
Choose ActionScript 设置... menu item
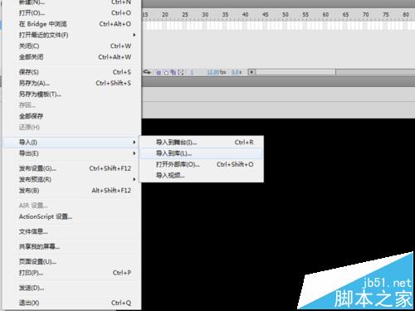point(72,216)
